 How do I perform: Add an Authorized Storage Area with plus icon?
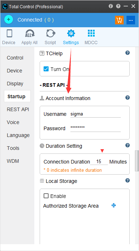pos(114,205)
